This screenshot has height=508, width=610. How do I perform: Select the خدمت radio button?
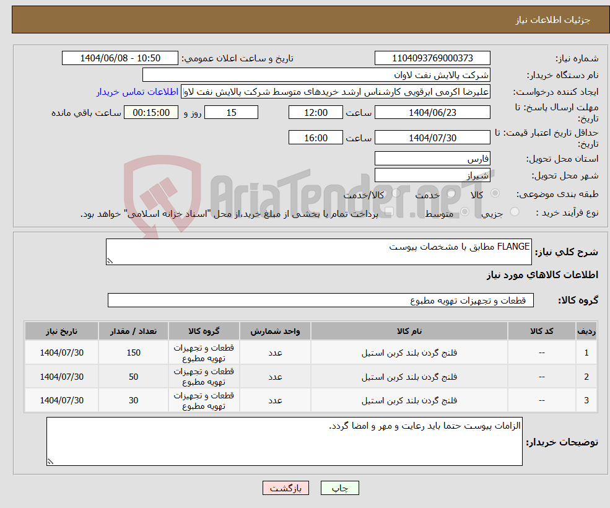point(451,193)
